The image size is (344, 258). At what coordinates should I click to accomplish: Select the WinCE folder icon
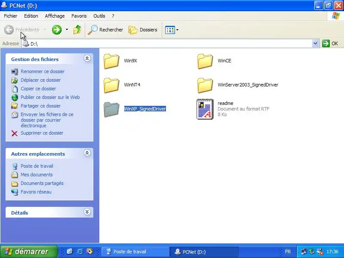[205, 61]
